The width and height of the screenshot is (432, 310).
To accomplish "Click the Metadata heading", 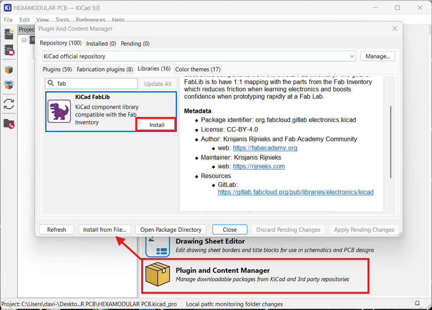I will coord(197,111).
